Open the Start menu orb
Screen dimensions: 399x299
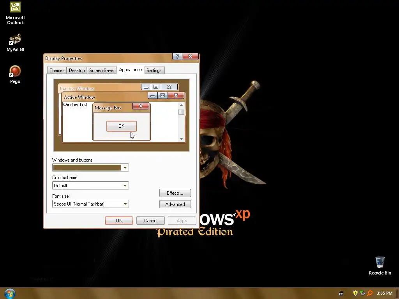(x=10, y=294)
